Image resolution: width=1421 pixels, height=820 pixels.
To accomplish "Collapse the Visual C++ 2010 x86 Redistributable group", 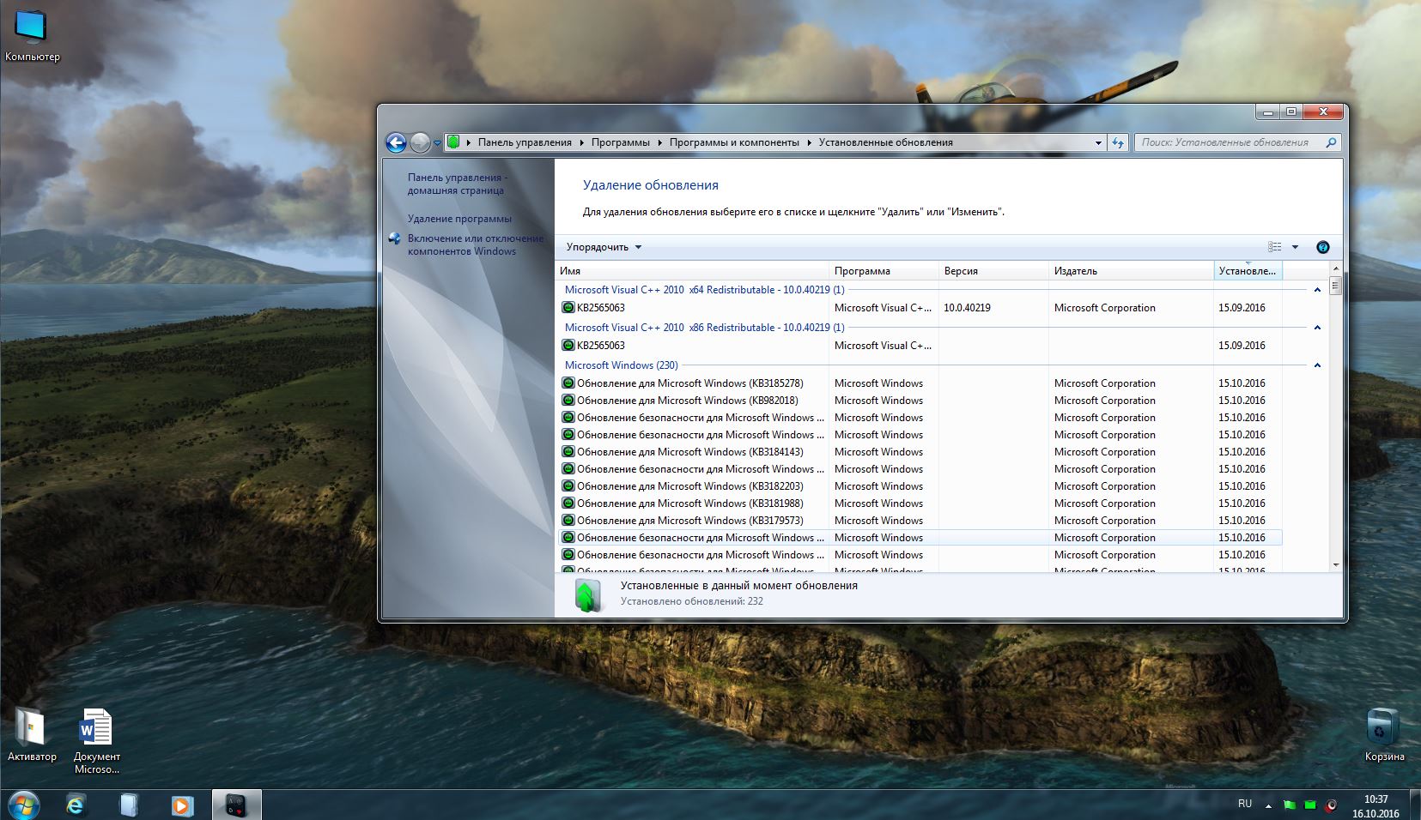I will tap(1317, 328).
